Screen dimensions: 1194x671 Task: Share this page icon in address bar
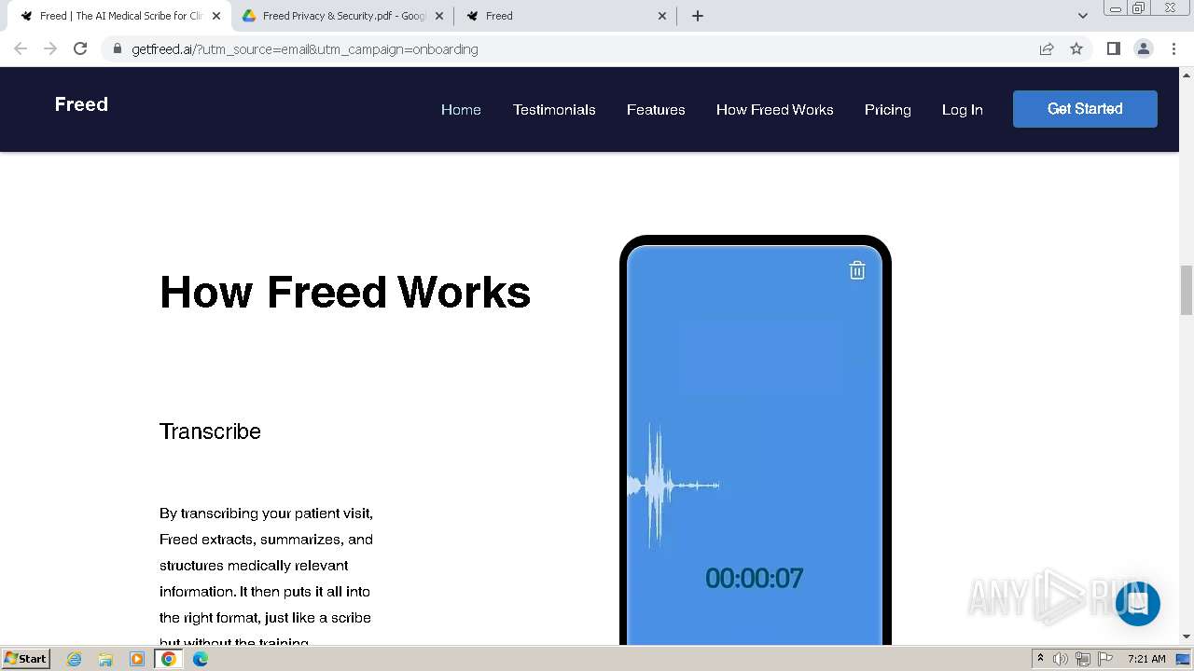pos(1047,48)
